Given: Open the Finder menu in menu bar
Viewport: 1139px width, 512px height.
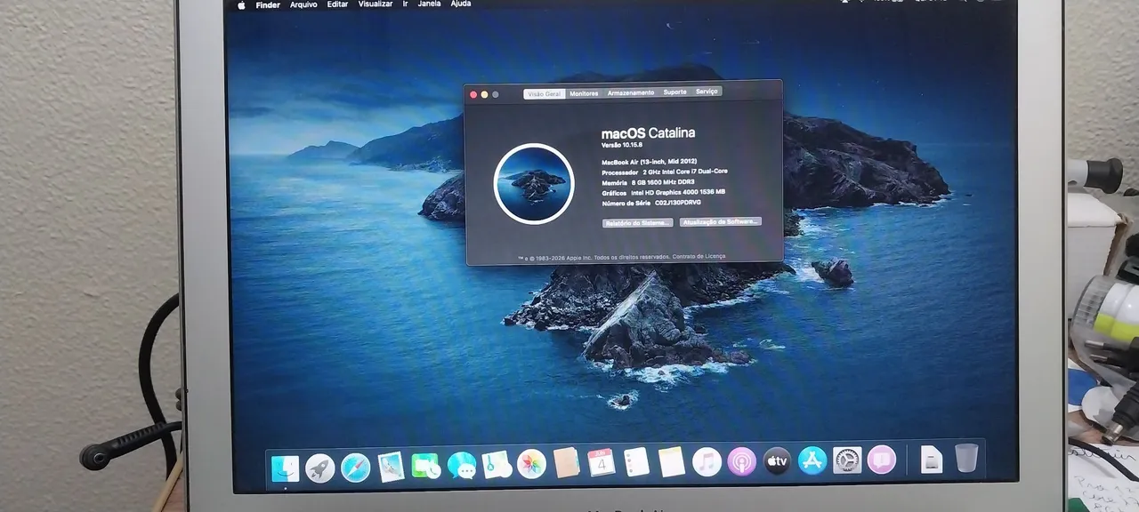Looking at the screenshot, I should tap(268, 4).
